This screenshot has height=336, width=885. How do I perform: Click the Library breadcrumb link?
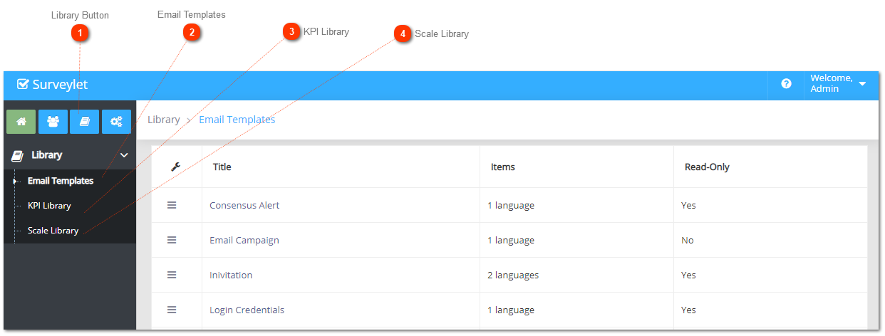[164, 120]
